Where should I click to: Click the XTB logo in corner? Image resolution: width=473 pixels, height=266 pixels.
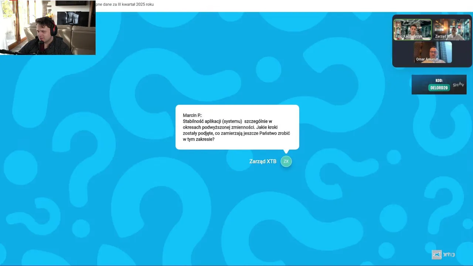click(x=443, y=255)
